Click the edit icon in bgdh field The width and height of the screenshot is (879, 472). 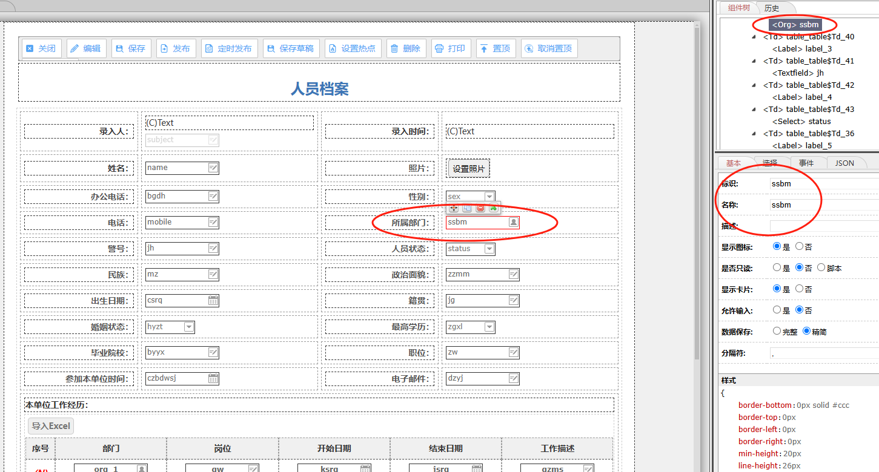point(213,196)
